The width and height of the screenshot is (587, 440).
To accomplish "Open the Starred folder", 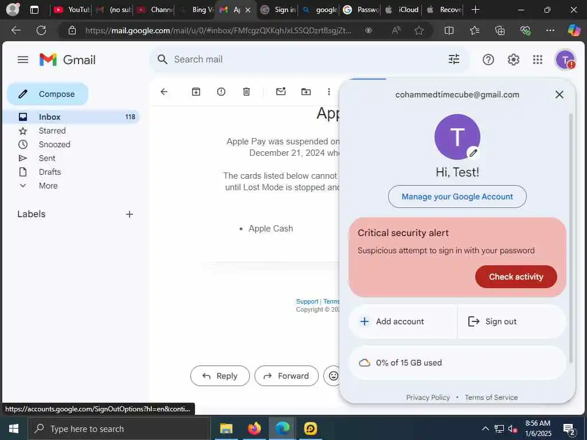I will [x=71, y=131].
